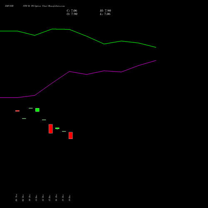Click the '02 Dec' date axis label
208x208 pixels.
click(23, 198)
